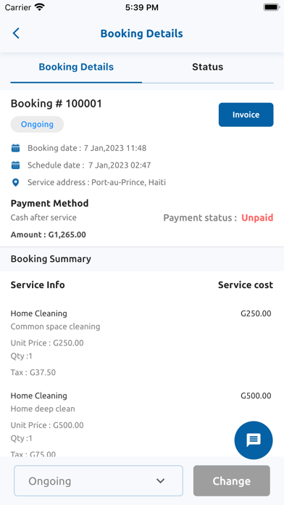Tap the calendar icon beside Booking date
This screenshot has width=284, height=505.
(x=15, y=148)
